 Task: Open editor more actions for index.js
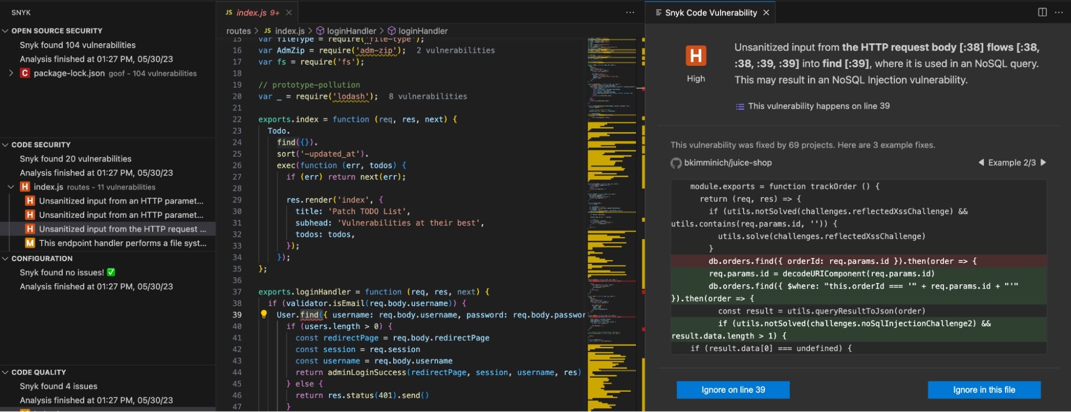(x=630, y=12)
